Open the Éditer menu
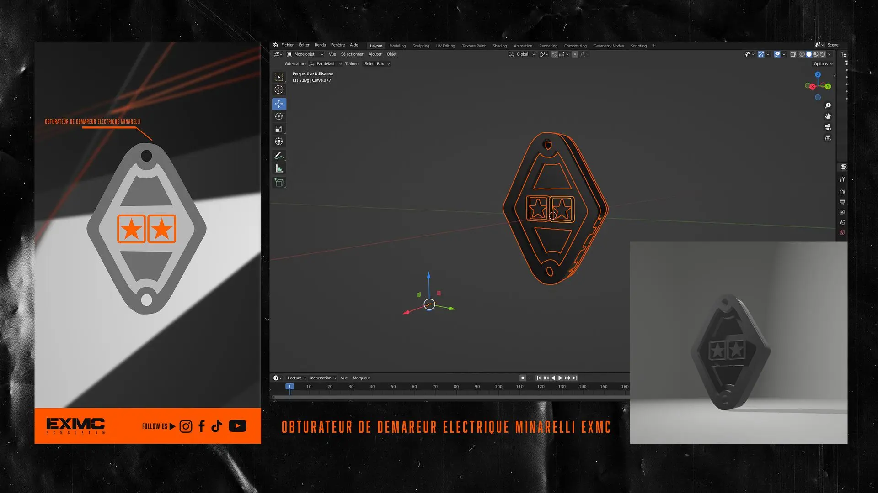Image resolution: width=878 pixels, height=493 pixels. (x=304, y=45)
